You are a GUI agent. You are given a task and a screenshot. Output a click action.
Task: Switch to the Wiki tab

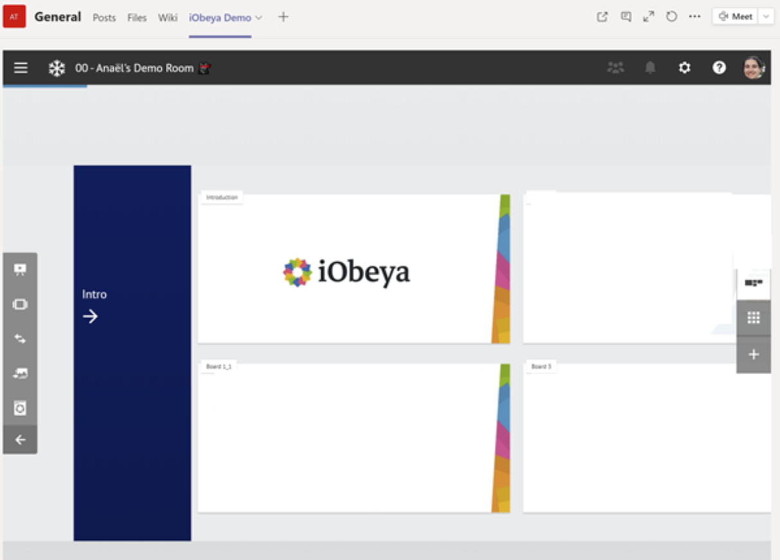pyautogui.click(x=168, y=18)
